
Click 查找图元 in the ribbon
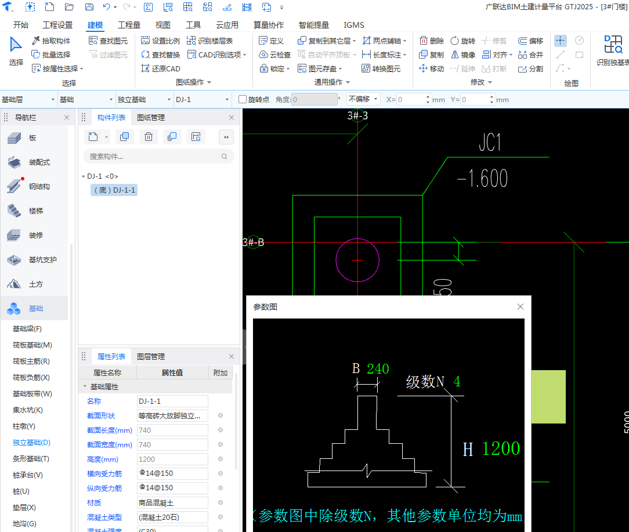109,41
